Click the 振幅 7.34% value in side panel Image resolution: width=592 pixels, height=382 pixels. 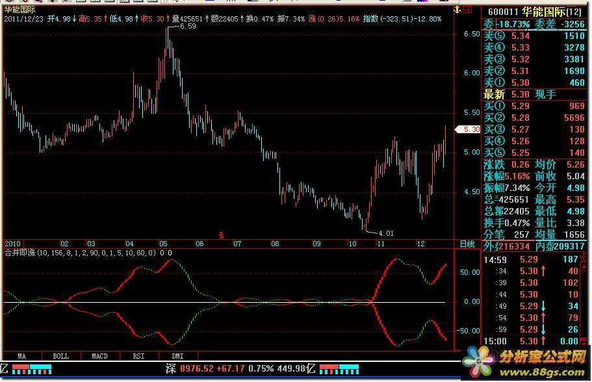tap(517, 188)
